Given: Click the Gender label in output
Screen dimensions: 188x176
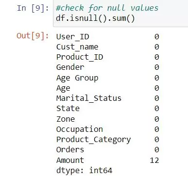Looking at the screenshot, I should click(x=70, y=67).
